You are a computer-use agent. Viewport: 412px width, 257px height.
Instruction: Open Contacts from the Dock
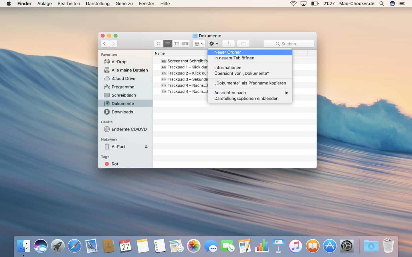tap(108, 246)
